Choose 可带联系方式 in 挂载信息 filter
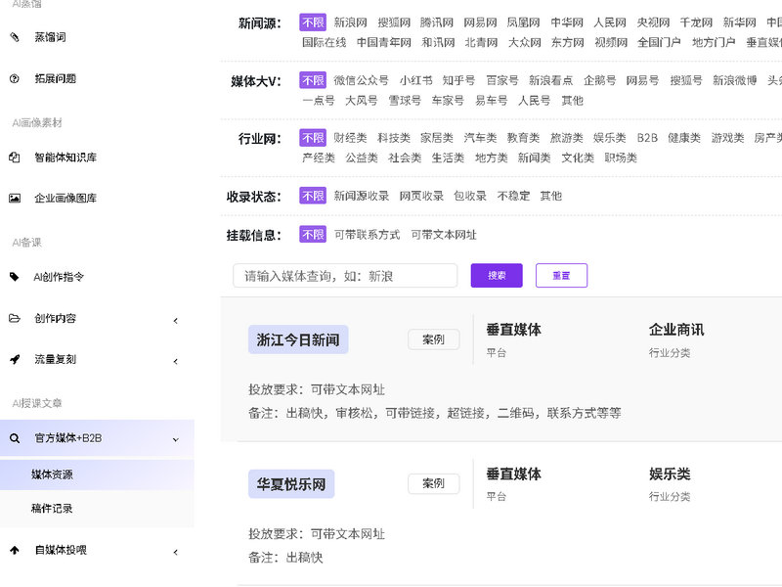Viewport: 782px width, 587px height. (x=367, y=235)
